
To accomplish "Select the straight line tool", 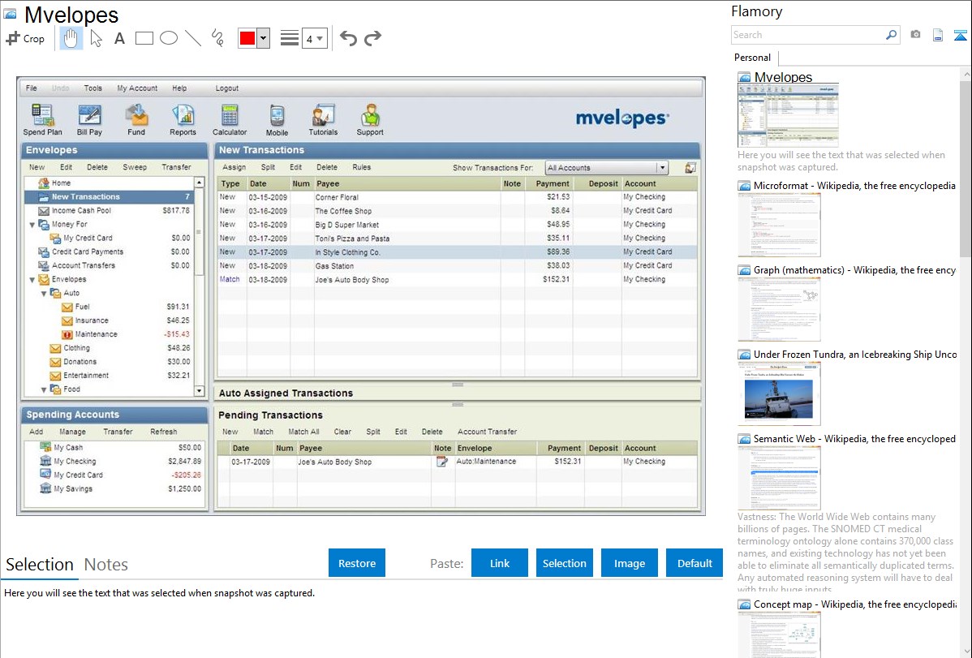I will tap(193, 38).
